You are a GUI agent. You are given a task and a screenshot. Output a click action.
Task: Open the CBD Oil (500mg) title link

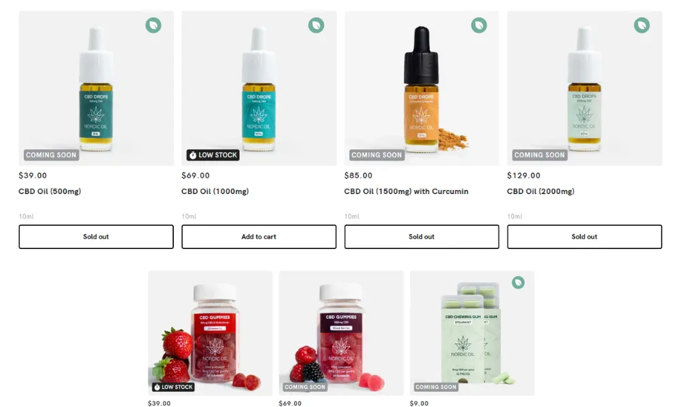tap(50, 191)
